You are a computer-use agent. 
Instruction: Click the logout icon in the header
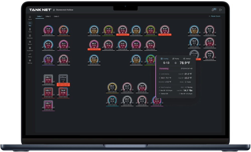(220, 9)
